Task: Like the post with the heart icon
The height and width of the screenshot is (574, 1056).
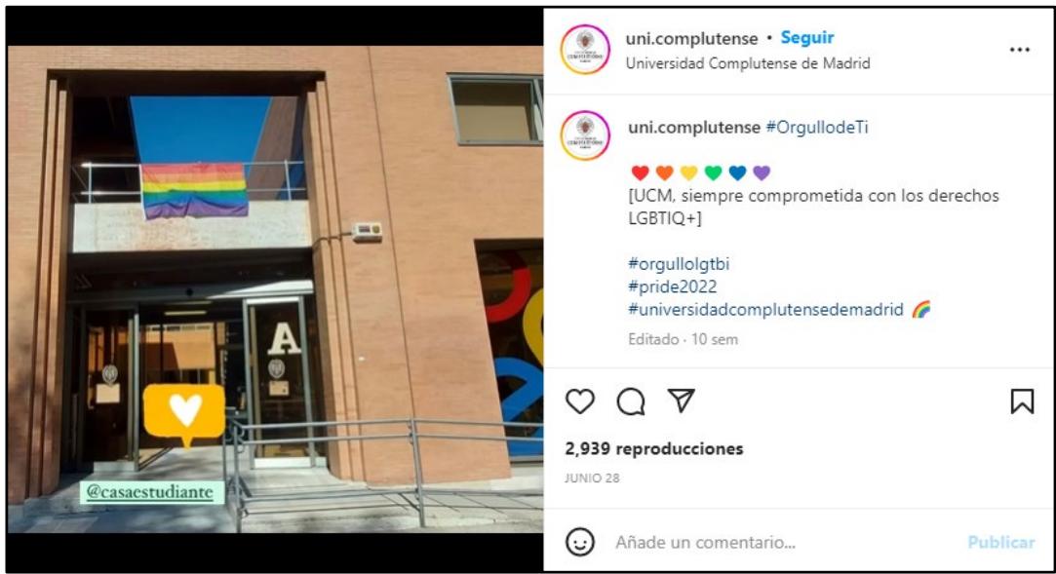Action: [580, 402]
